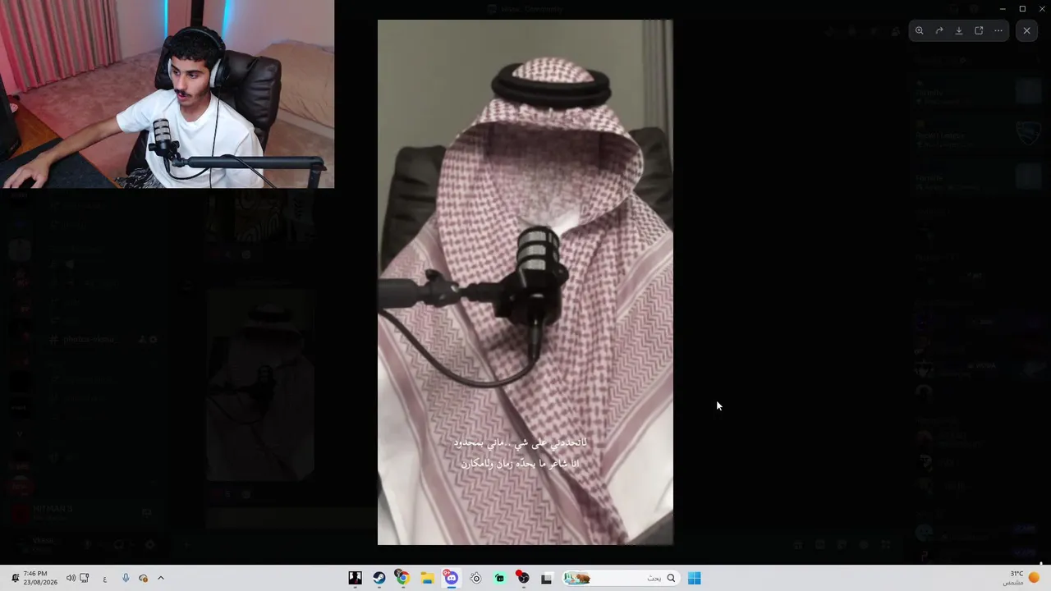Click the enlarged shemagh image preview

click(525, 282)
